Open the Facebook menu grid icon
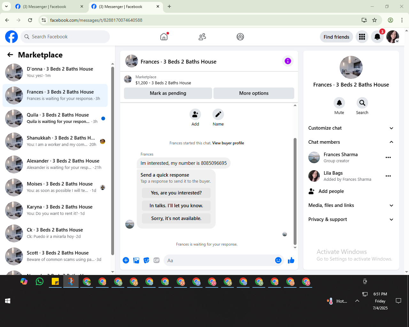The height and width of the screenshot is (327, 409). coord(362,37)
